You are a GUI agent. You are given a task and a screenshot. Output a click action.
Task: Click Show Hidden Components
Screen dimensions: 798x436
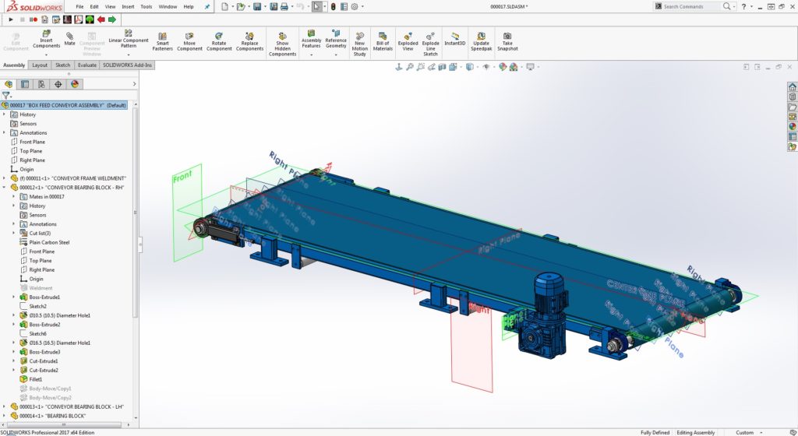[x=282, y=44]
